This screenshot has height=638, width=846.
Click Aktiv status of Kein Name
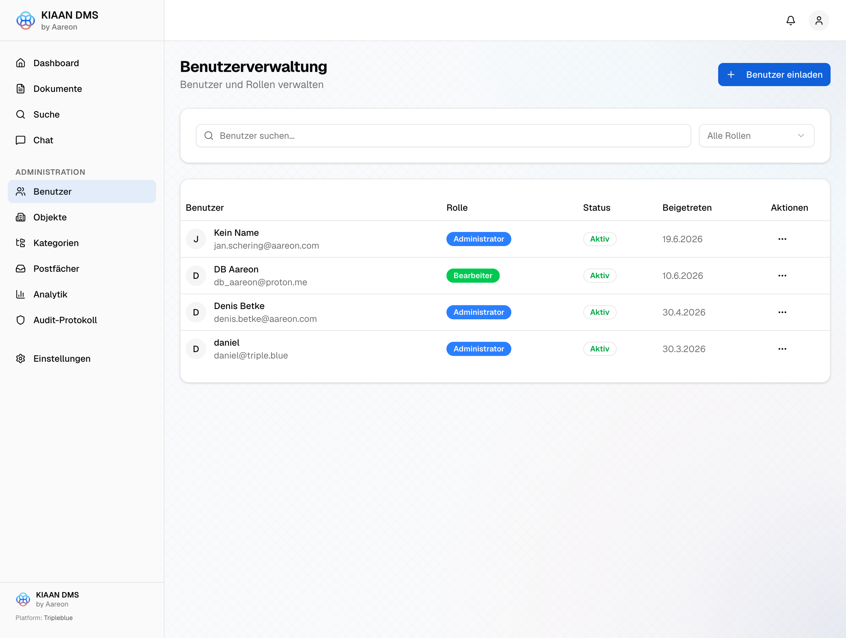599,239
